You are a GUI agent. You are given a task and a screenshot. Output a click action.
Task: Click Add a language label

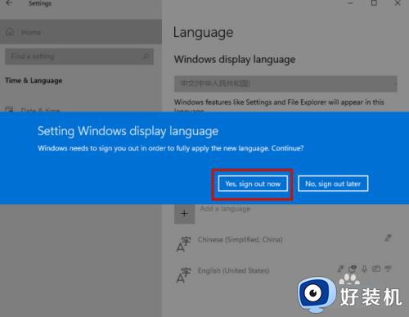(225, 209)
